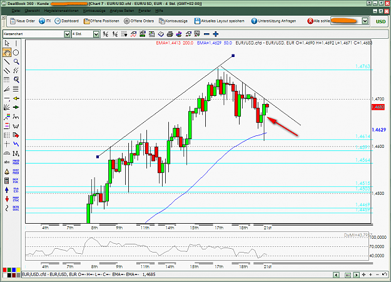Viewport: 391px width, 282px height.
Task: Select the vertical line tool
Action: (x=16, y=43)
